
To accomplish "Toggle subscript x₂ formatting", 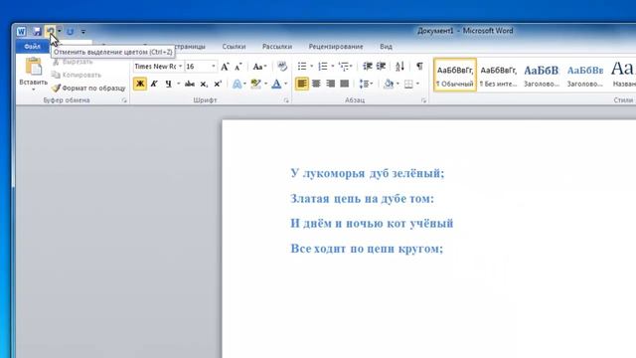I will point(204,84).
